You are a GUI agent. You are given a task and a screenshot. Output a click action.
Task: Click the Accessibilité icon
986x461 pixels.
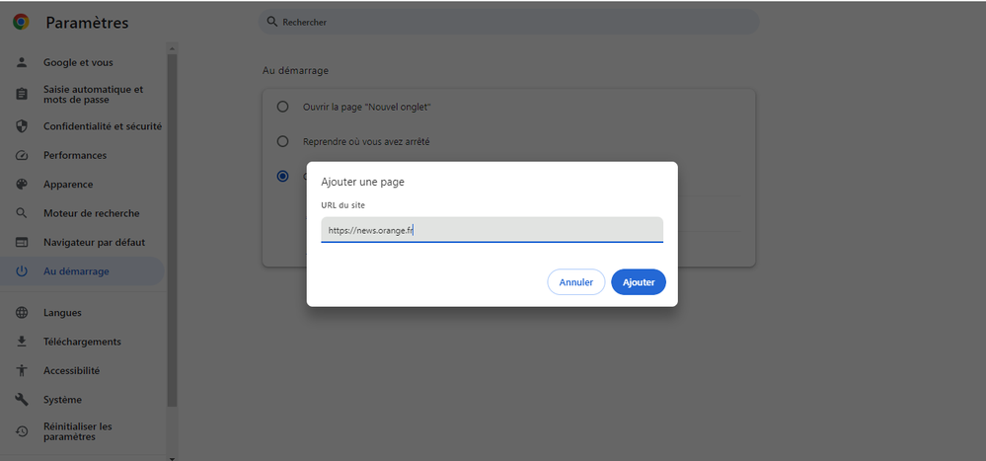click(x=22, y=371)
